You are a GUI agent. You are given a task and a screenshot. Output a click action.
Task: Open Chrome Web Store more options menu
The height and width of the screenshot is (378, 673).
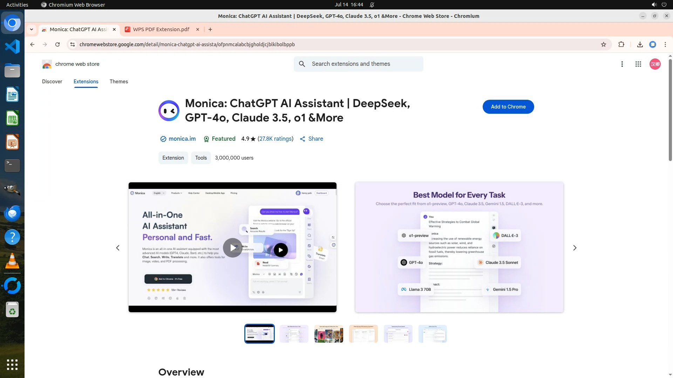pyautogui.click(x=622, y=64)
